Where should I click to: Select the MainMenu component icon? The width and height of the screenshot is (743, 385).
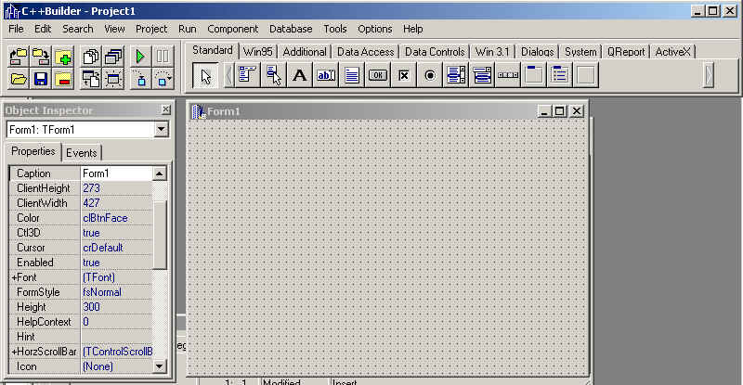[247, 75]
